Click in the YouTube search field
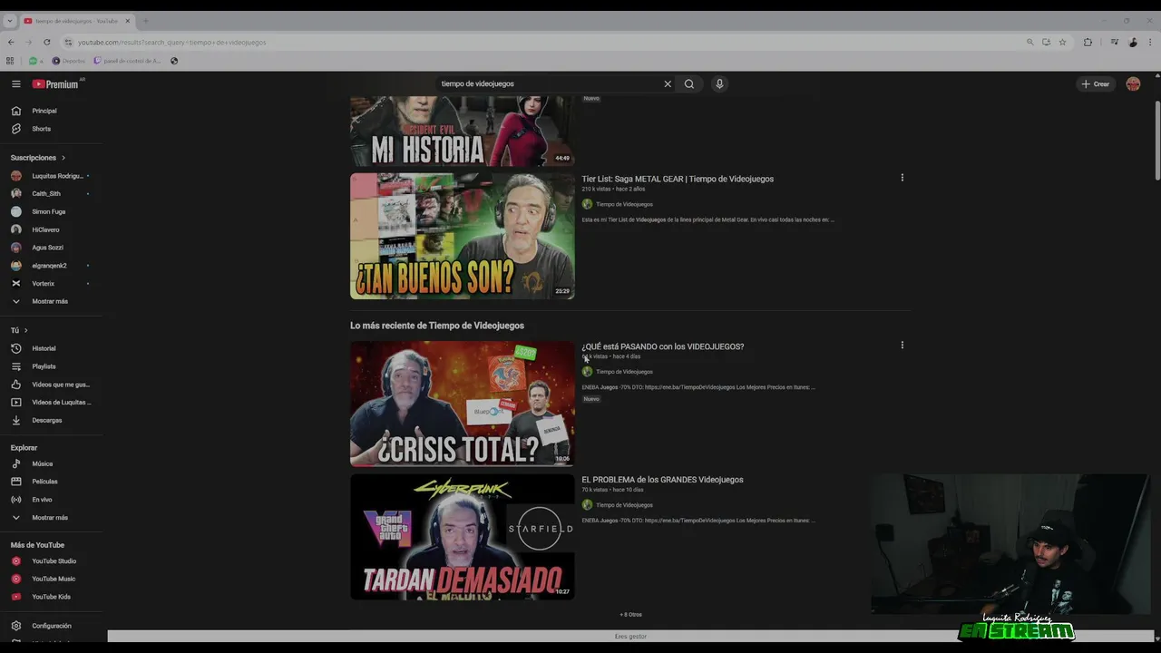The width and height of the screenshot is (1161, 653). pyautogui.click(x=550, y=83)
